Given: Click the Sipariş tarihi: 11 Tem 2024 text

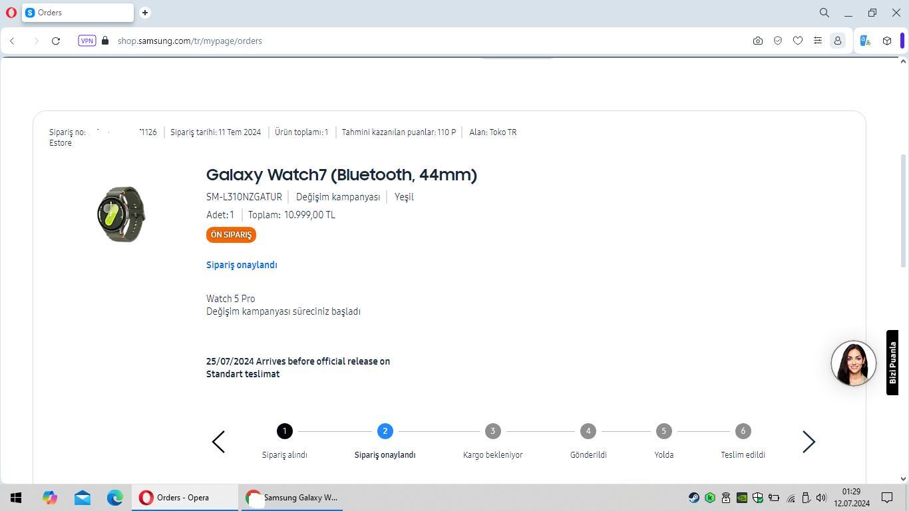Looking at the screenshot, I should click(x=216, y=132).
